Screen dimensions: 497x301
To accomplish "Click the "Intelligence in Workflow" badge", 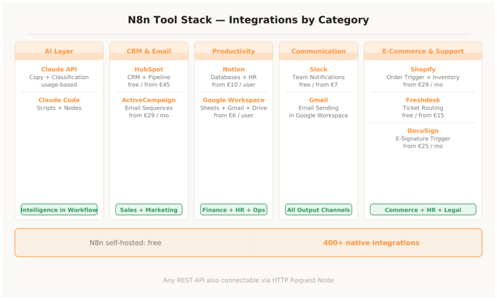I will [59, 210].
